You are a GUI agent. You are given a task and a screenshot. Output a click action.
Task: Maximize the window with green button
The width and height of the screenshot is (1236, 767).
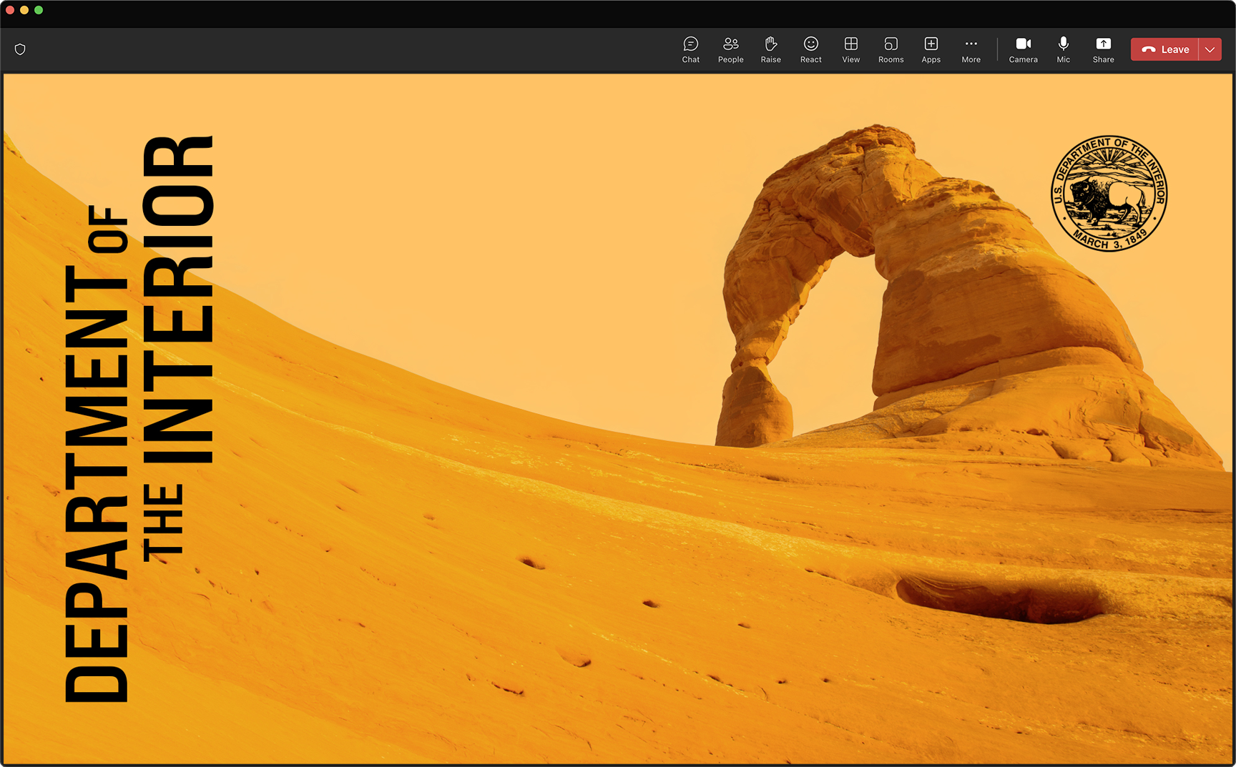[39, 10]
